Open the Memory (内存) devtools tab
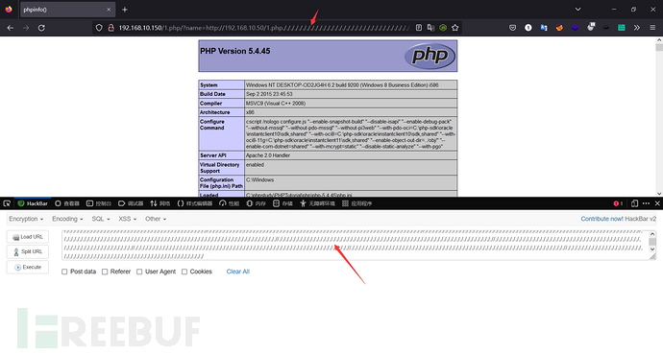Screen dimensions: 663x355 click(x=257, y=203)
